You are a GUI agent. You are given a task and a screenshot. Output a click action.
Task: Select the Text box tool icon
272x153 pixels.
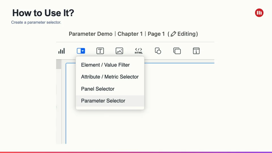[100, 51]
